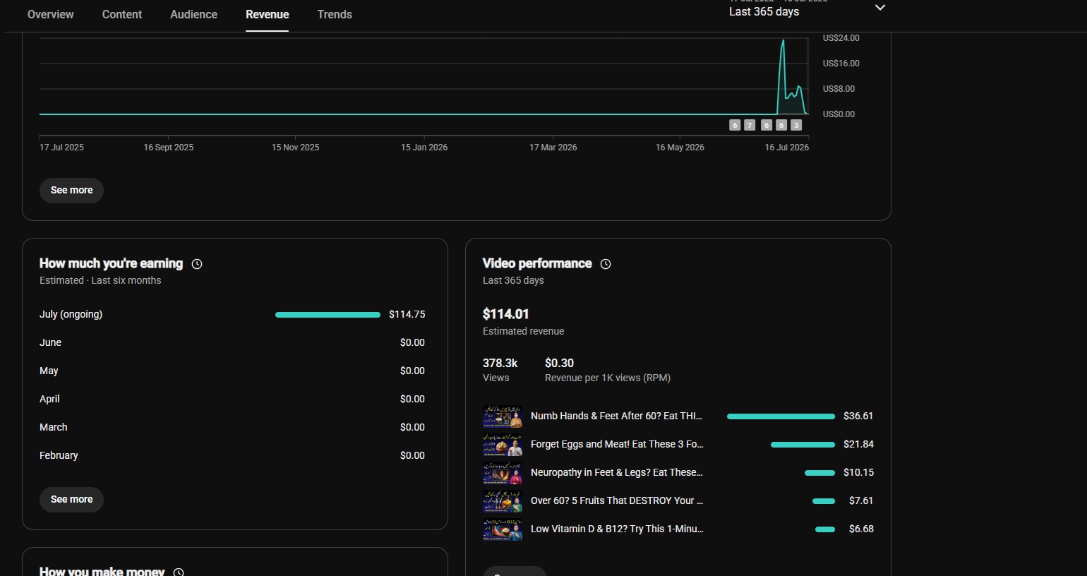The image size is (1087, 576).
Task: Click the March row label
Action: point(54,428)
